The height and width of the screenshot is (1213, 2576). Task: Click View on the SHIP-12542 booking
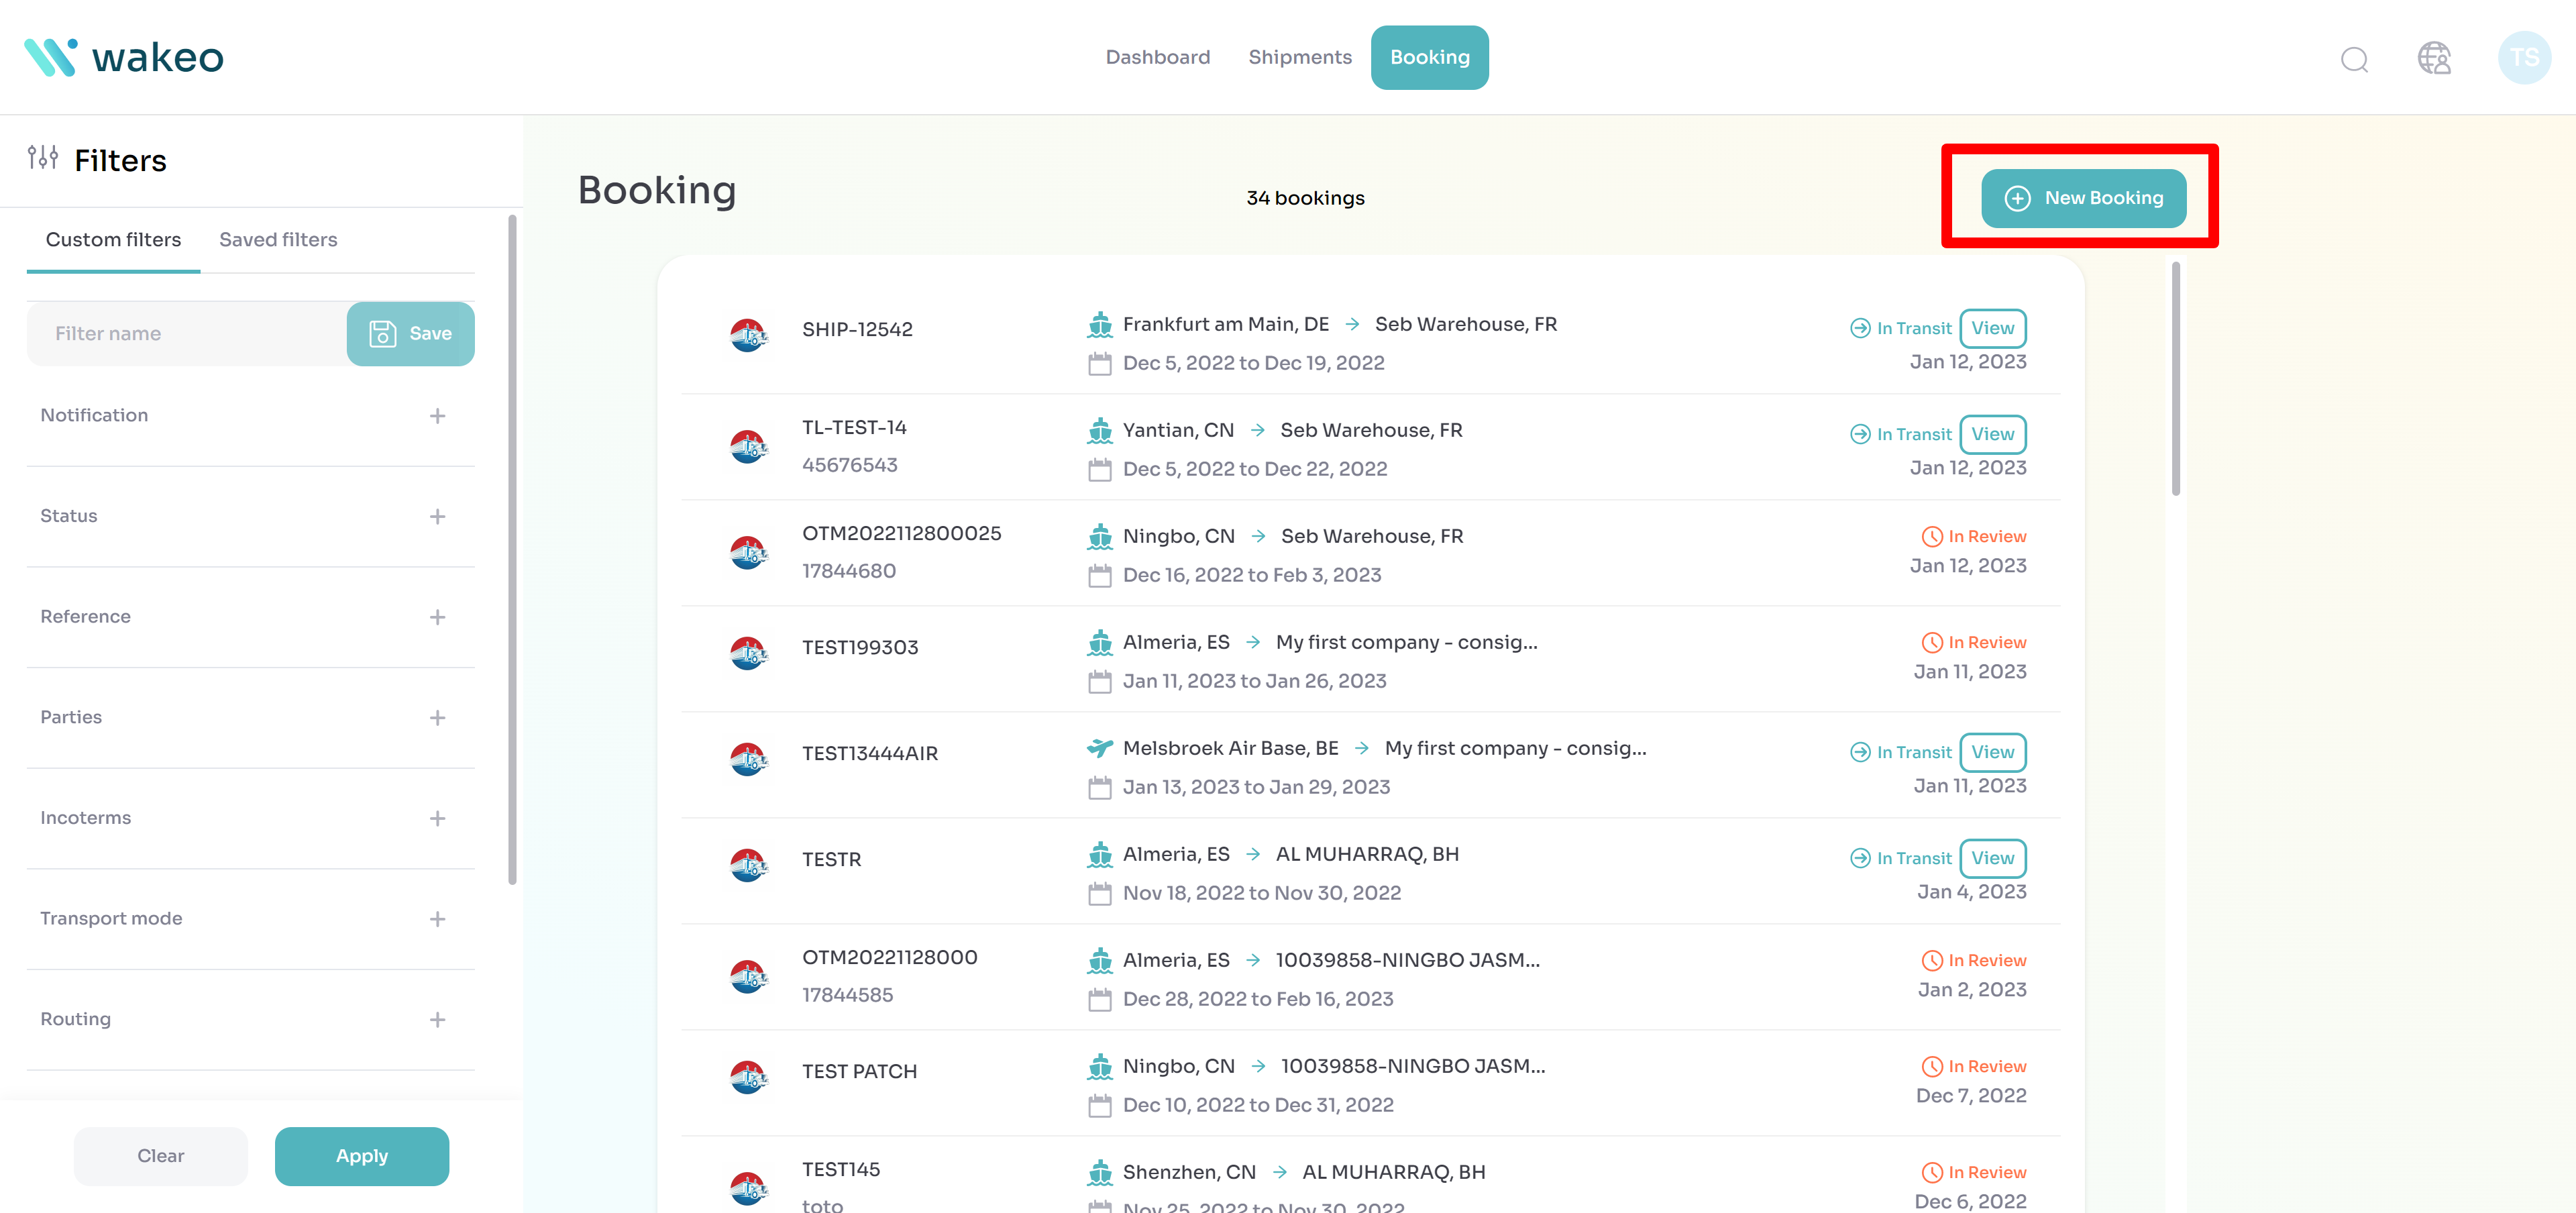pyautogui.click(x=1993, y=328)
